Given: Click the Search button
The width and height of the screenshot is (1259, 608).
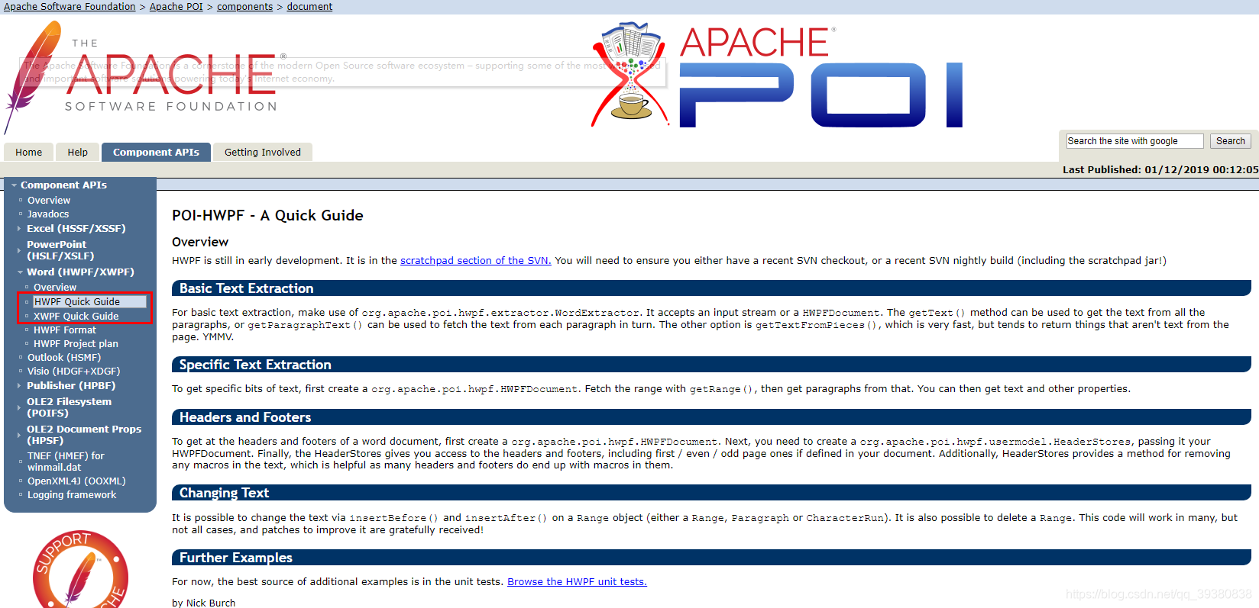Looking at the screenshot, I should pyautogui.click(x=1230, y=141).
